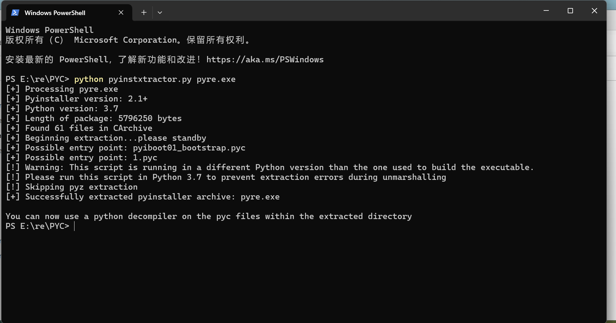This screenshot has width=616, height=323.
Task: Close the Windows PowerShell tab
Action: tap(121, 13)
